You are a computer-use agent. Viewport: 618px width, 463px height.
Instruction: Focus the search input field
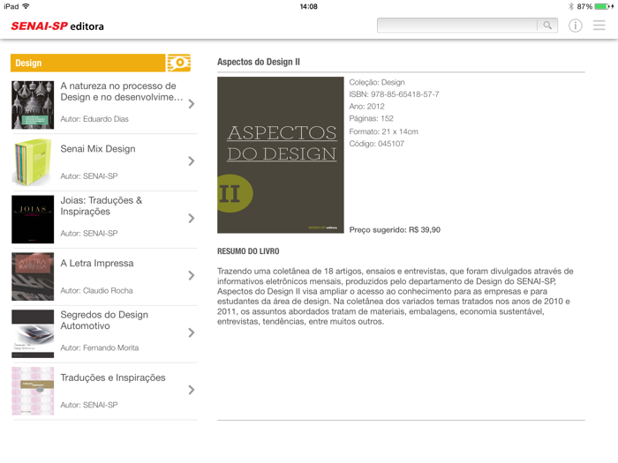457,26
